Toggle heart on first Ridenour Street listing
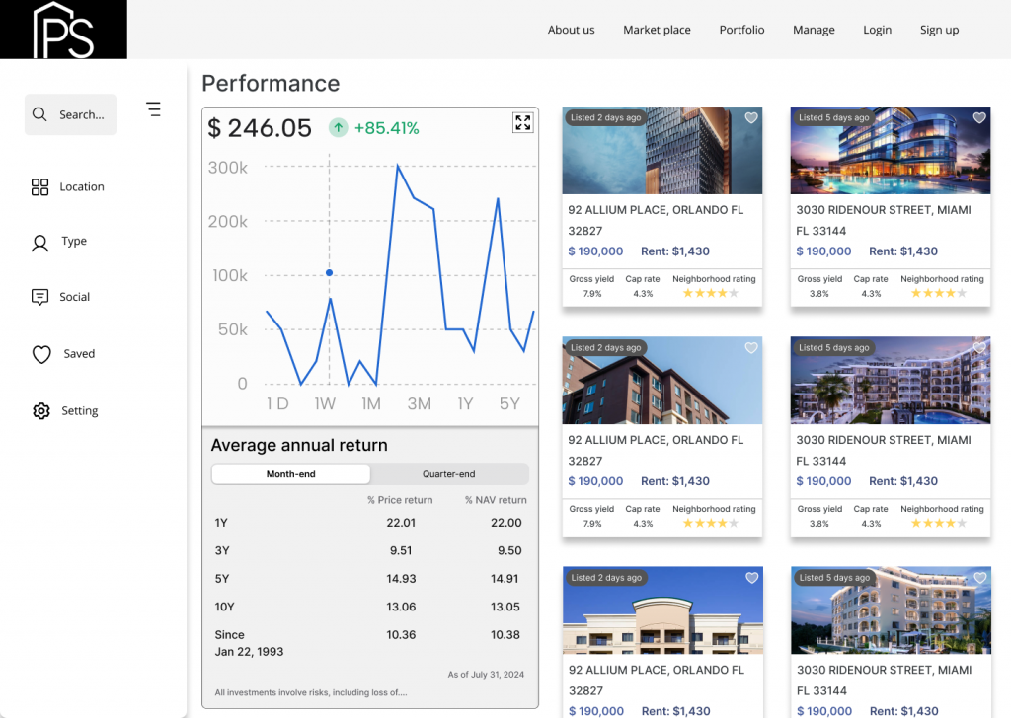 (x=979, y=118)
